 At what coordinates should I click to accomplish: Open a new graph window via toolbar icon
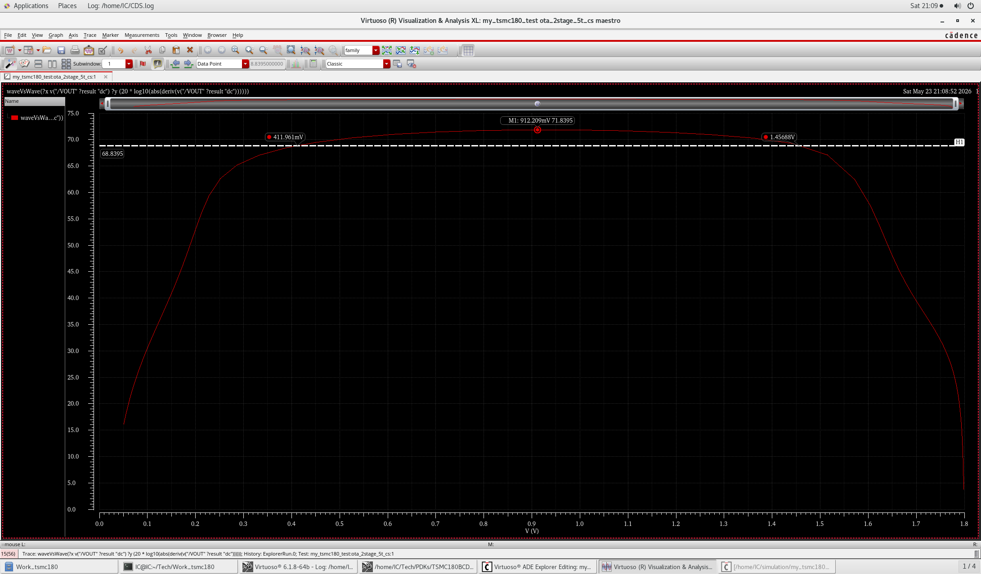(9, 50)
